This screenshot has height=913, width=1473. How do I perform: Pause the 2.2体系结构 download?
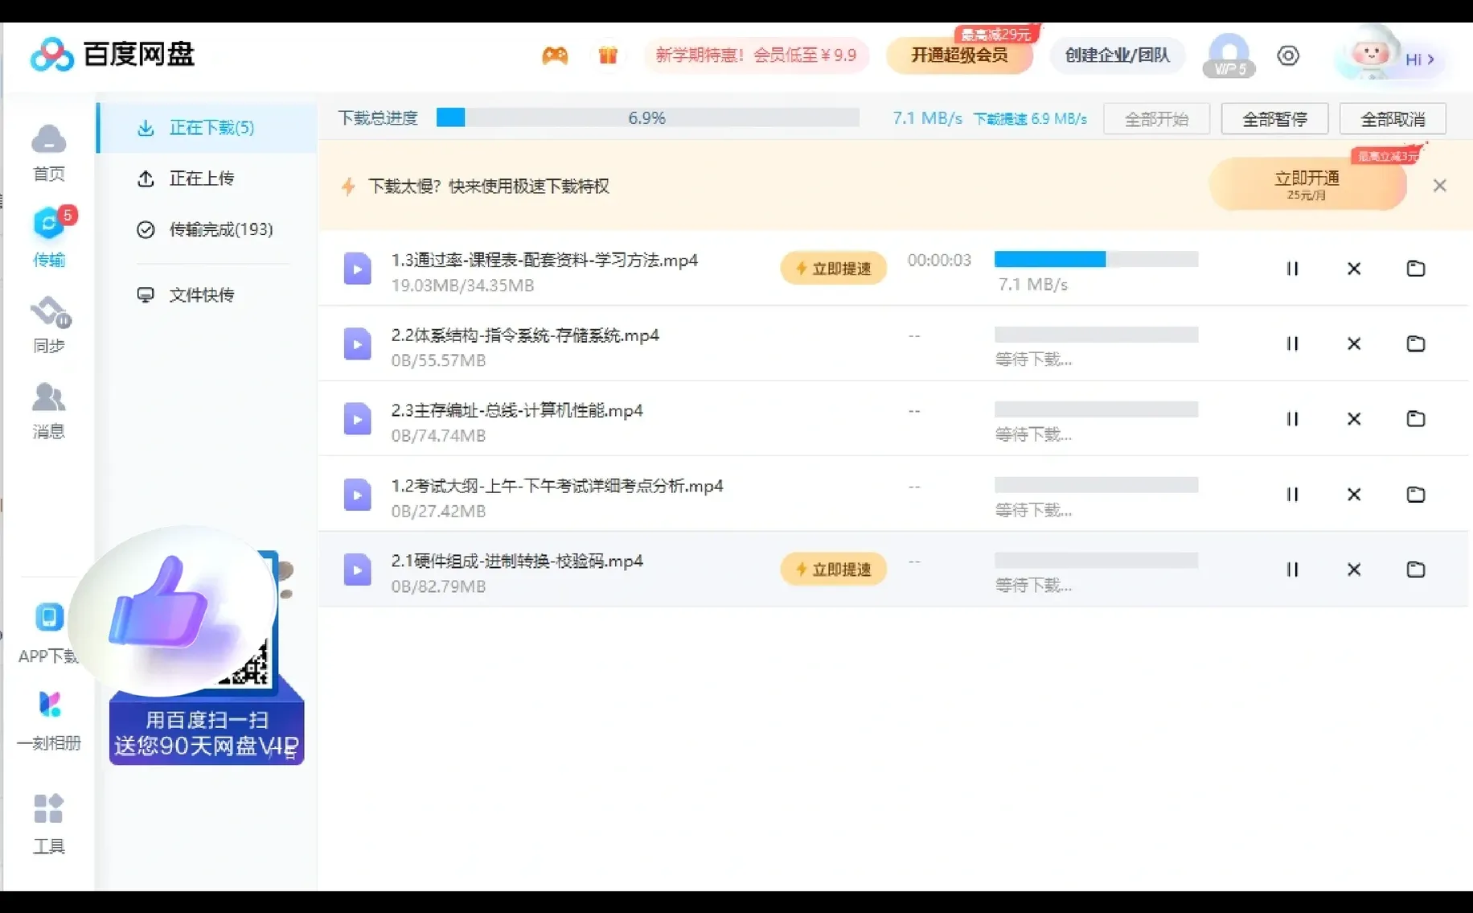[1292, 343]
